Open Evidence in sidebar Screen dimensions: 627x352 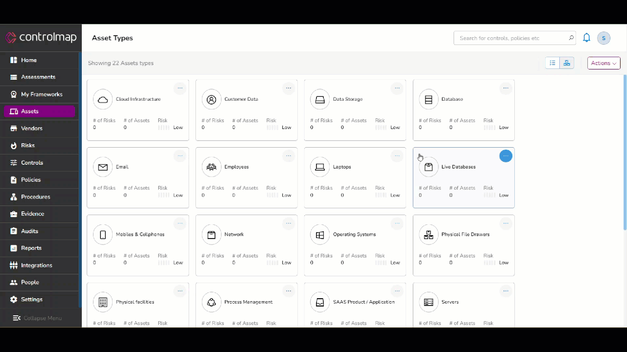point(39,214)
